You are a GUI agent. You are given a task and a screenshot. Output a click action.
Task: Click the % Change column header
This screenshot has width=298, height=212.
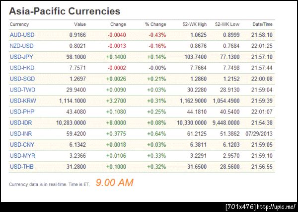point(155,24)
